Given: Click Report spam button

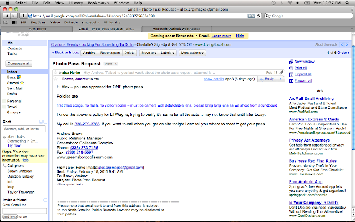Looking at the screenshot, I should 110,53.
